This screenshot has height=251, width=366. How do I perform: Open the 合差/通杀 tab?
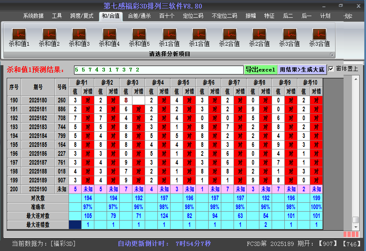click(x=139, y=16)
